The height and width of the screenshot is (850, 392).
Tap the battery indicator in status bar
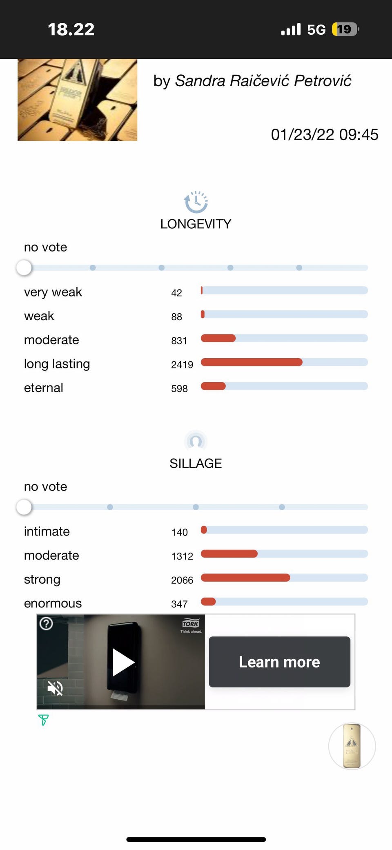[345, 29]
